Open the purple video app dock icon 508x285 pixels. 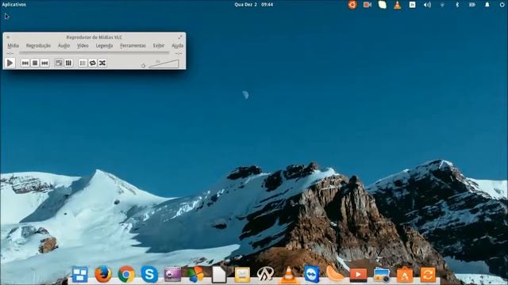pos(172,275)
